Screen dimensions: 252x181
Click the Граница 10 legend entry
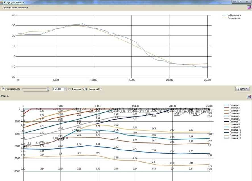tap(233, 130)
